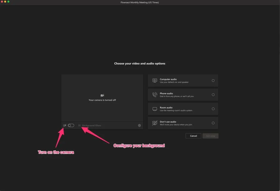Click the 'Dial in from any phone' description
The height and width of the screenshot is (191, 280).
point(177,96)
